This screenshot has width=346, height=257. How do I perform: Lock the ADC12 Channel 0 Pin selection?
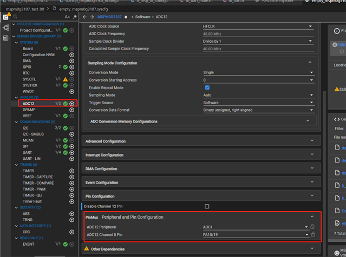tap(312, 234)
